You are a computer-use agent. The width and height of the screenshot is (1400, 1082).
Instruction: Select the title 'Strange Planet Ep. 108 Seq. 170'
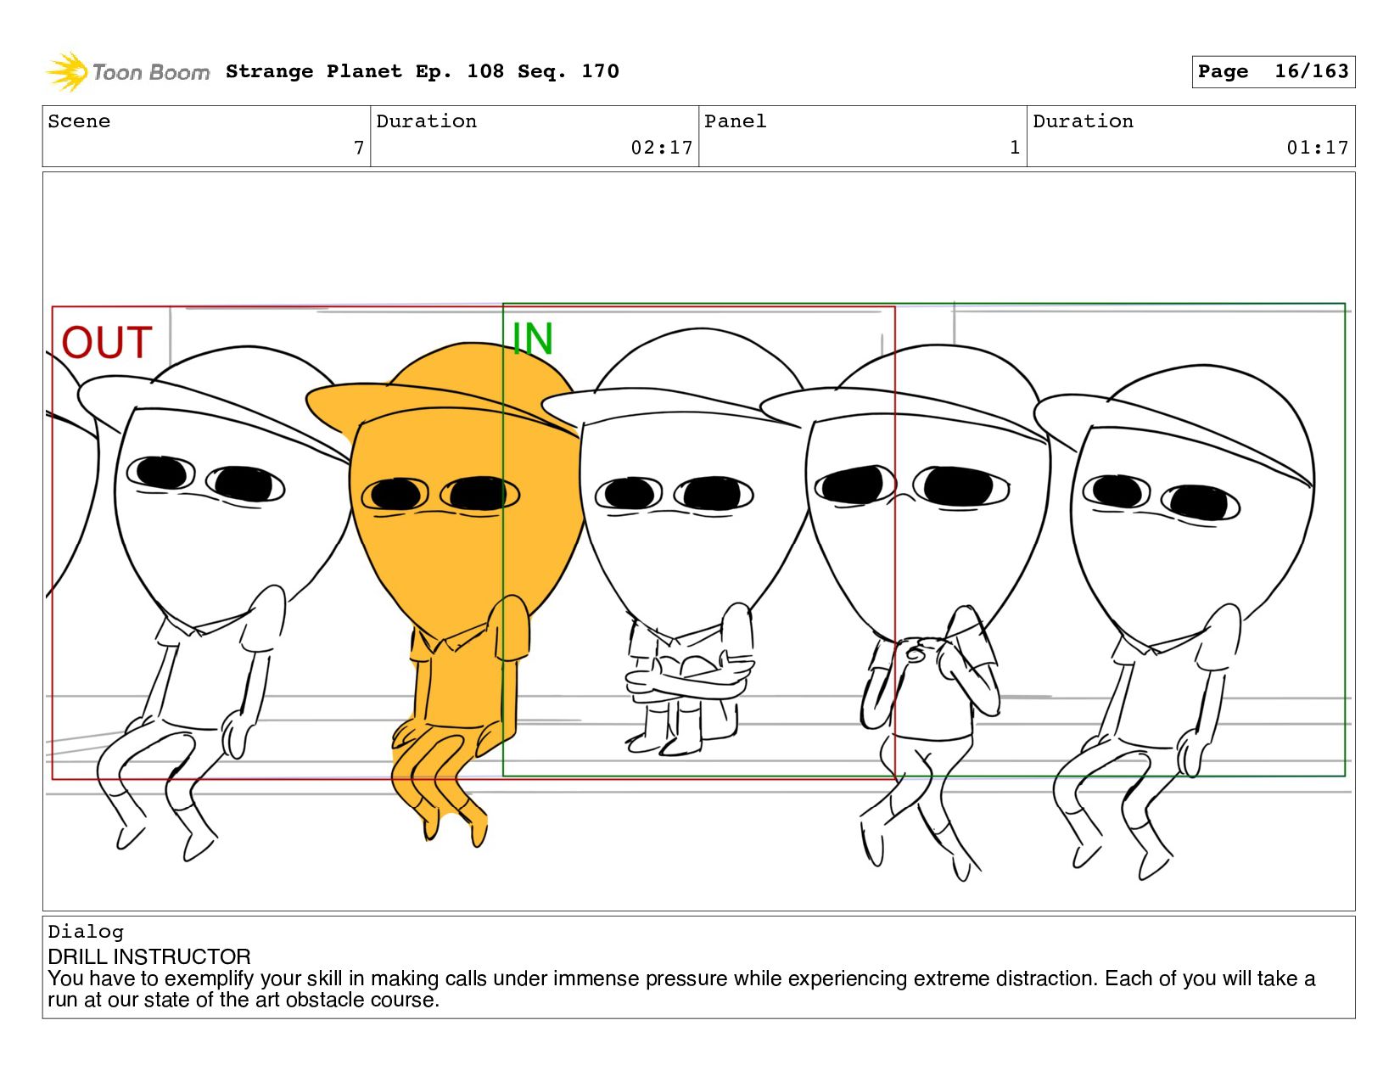(x=422, y=71)
